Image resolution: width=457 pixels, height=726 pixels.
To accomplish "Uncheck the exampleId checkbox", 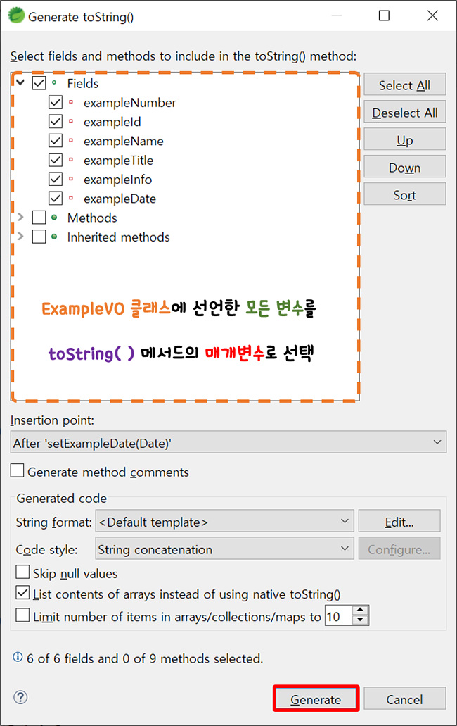I will [56, 121].
